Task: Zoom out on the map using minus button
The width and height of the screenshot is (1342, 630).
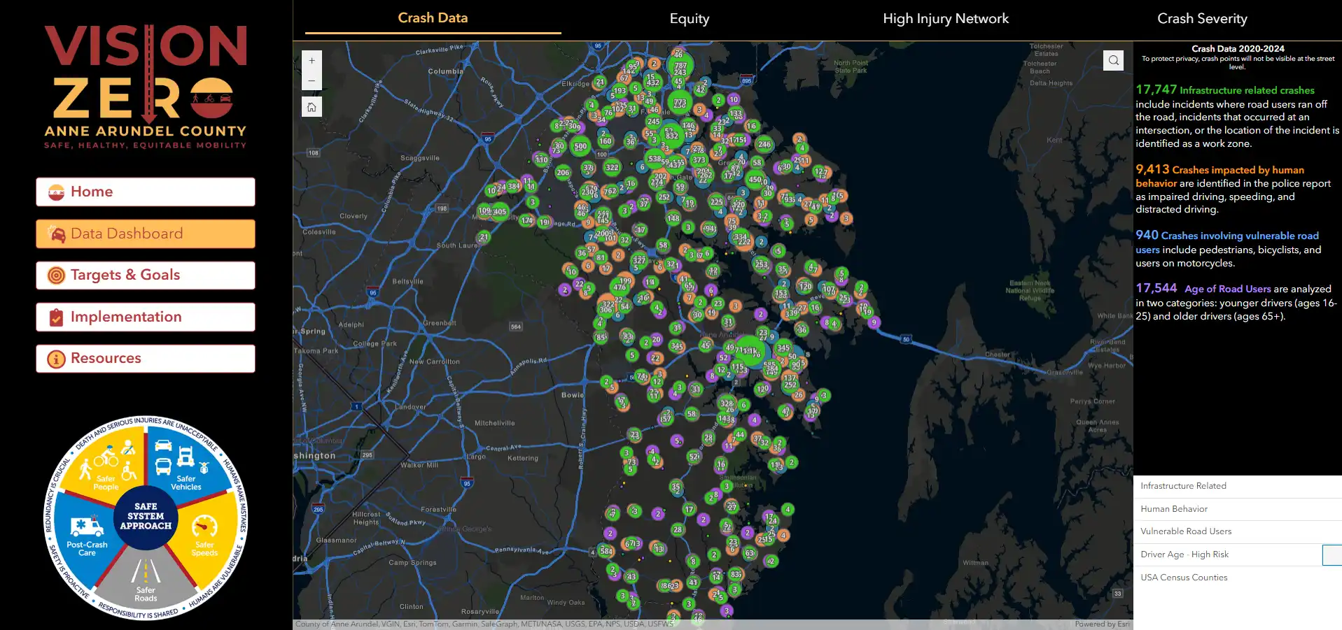Action: click(311, 80)
